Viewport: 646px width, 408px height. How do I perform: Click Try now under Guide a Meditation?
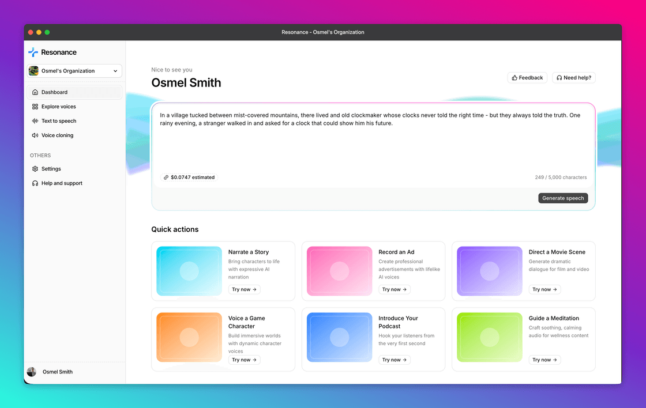(x=544, y=360)
